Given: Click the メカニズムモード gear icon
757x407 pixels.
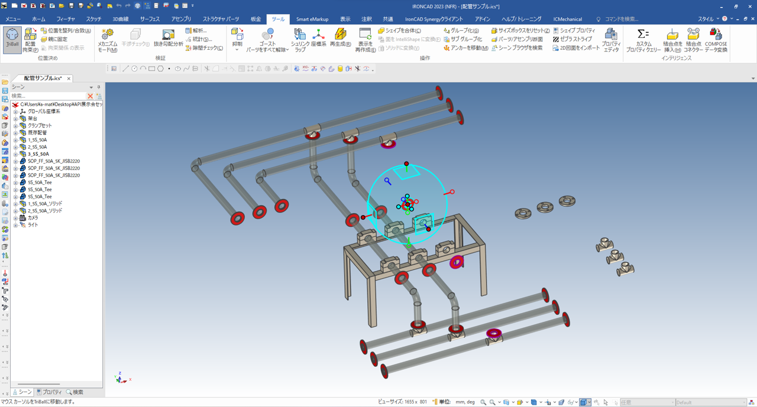Looking at the screenshot, I should [107, 35].
